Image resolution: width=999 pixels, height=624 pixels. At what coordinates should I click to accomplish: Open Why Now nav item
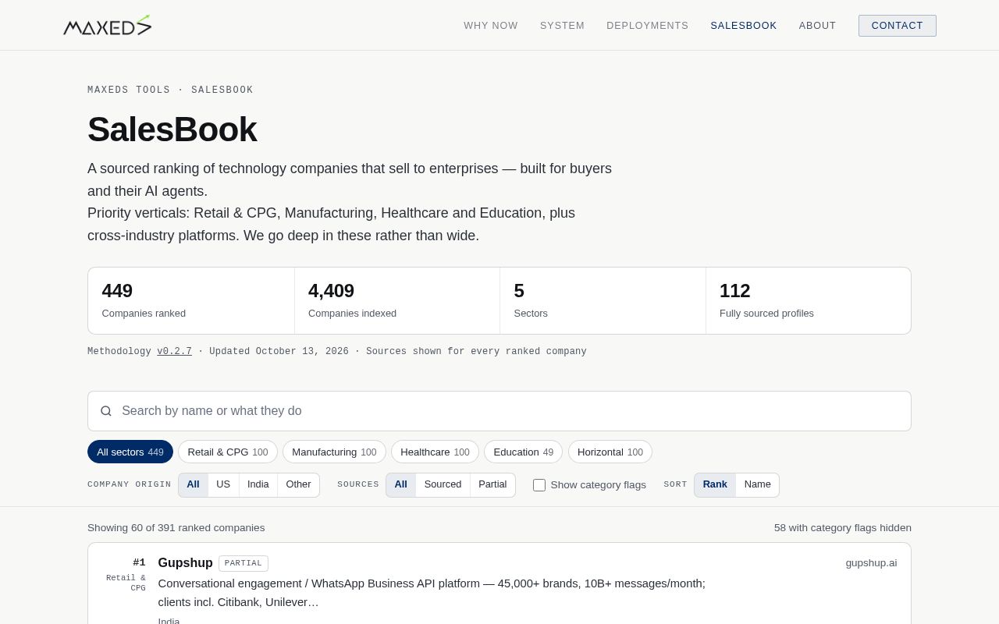coord(491,26)
